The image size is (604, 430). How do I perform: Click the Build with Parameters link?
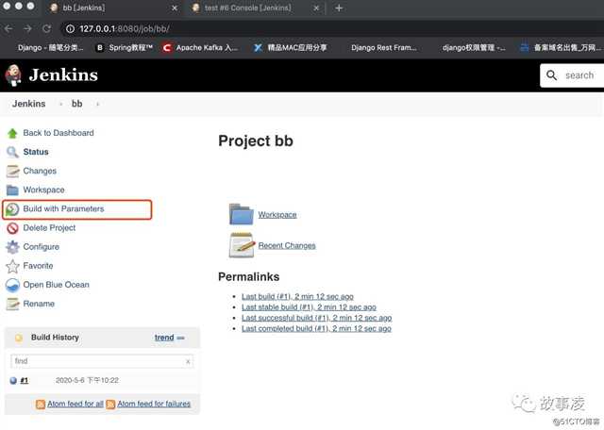pos(63,209)
